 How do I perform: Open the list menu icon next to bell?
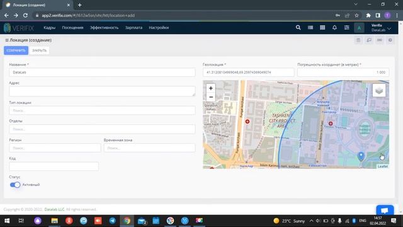[347, 28]
